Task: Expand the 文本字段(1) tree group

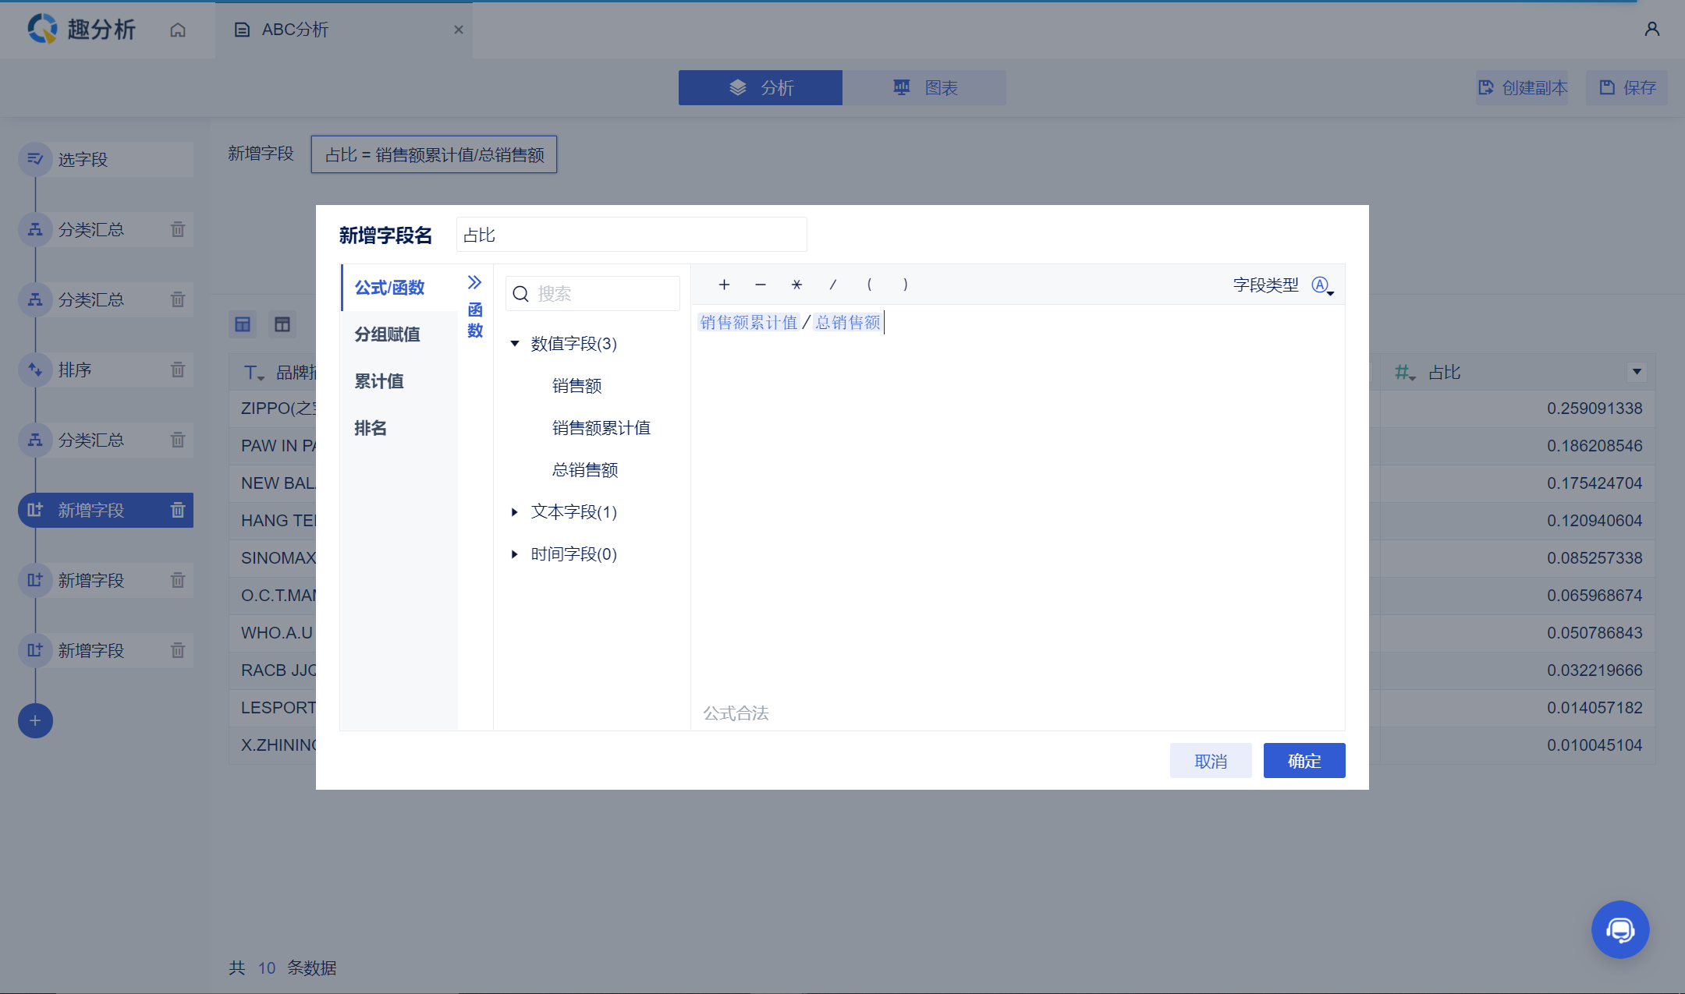Action: (x=515, y=512)
